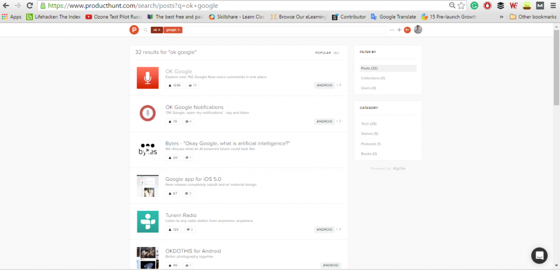Image resolution: width=560 pixels, height=270 pixels.
Task: Click the search magnifier in Product Hunt bar
Action: [x=145, y=30]
